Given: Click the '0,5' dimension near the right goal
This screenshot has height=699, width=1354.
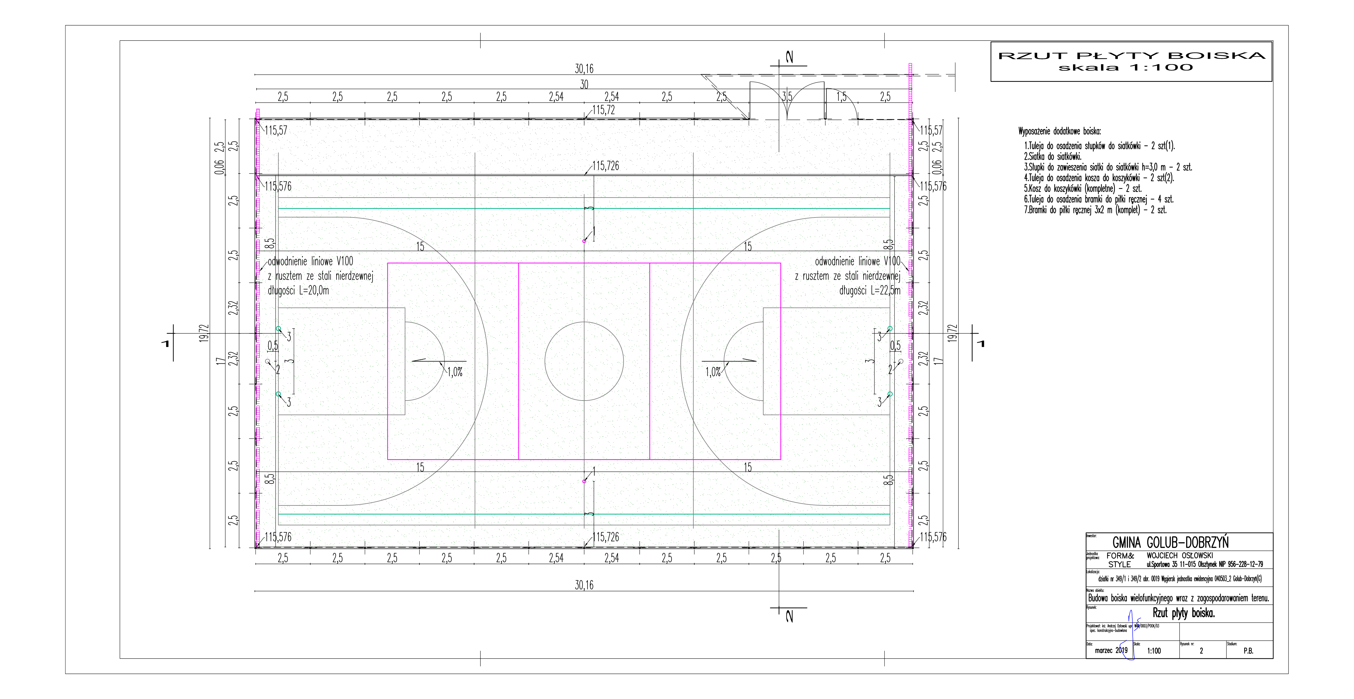Looking at the screenshot, I should point(896,346).
